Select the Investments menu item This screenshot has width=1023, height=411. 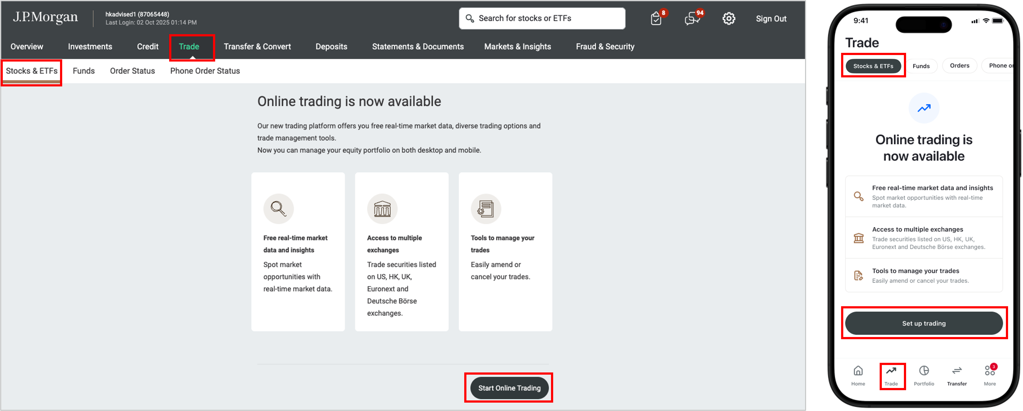tap(90, 47)
